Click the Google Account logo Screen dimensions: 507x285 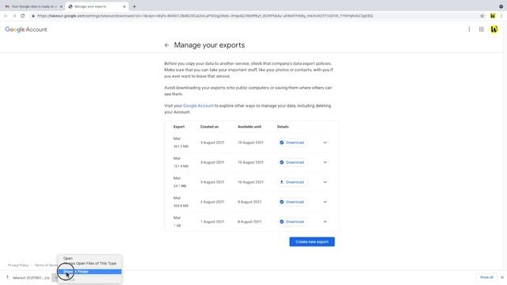[26, 29]
